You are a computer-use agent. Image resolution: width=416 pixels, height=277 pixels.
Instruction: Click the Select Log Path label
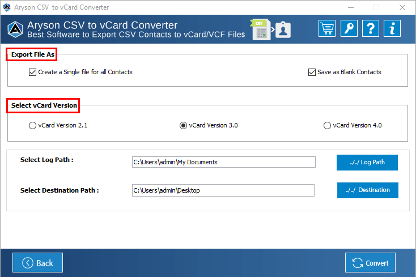[47, 160]
